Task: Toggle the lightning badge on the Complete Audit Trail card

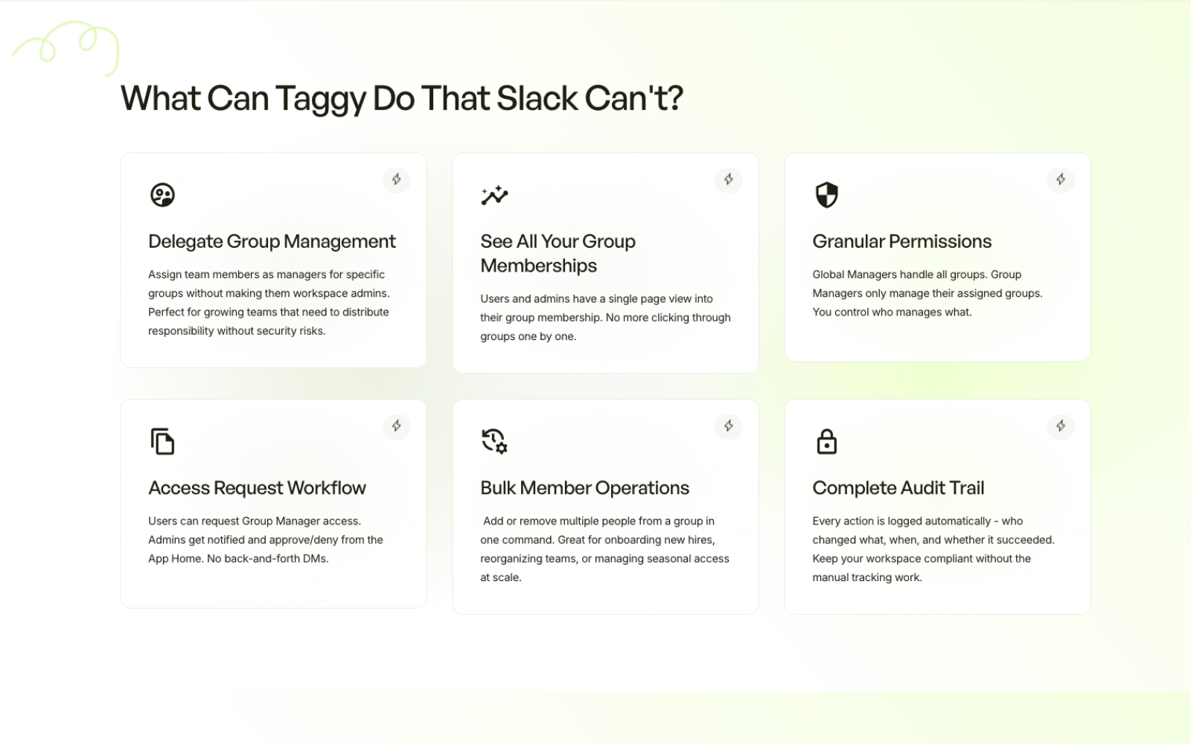Action: pos(1060,426)
